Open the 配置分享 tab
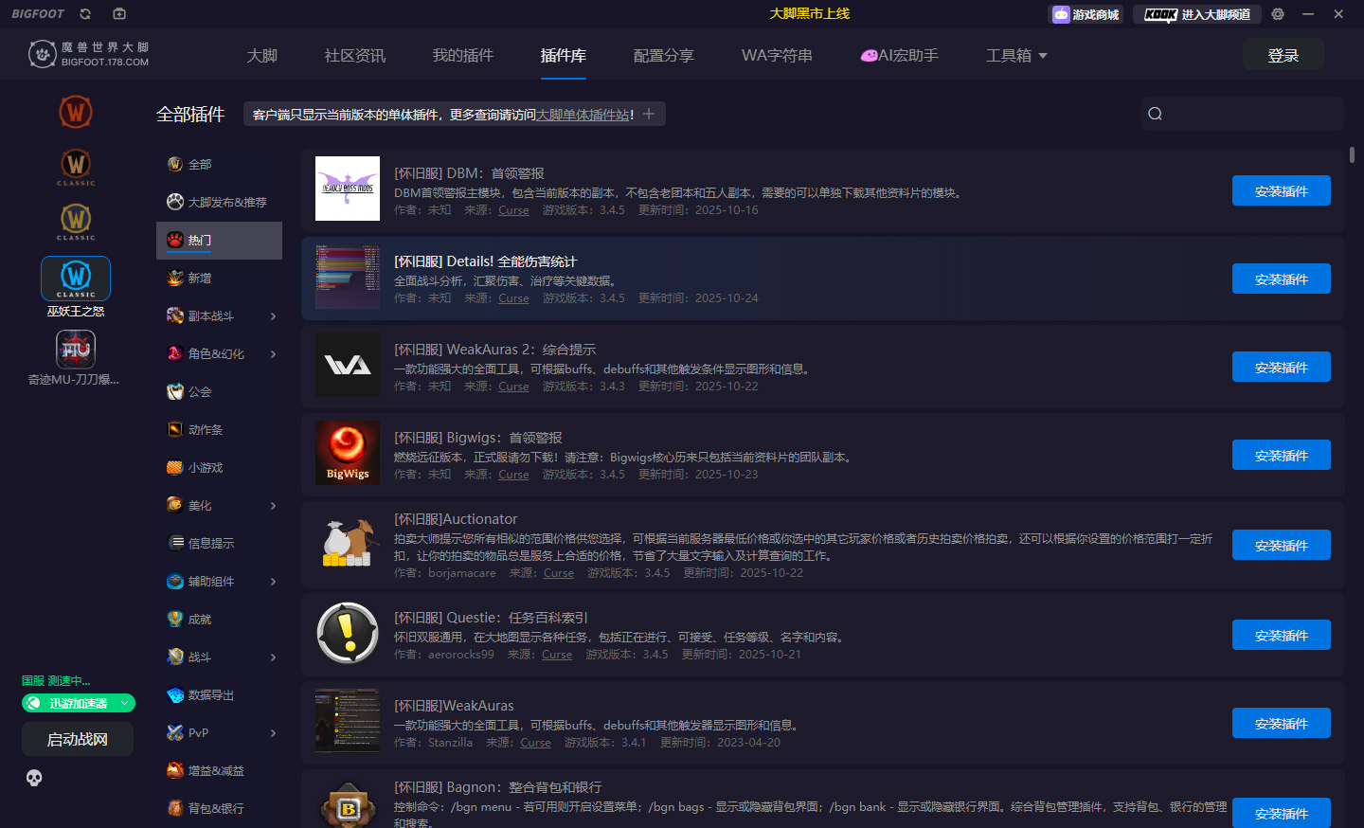The height and width of the screenshot is (828, 1364). pos(664,56)
